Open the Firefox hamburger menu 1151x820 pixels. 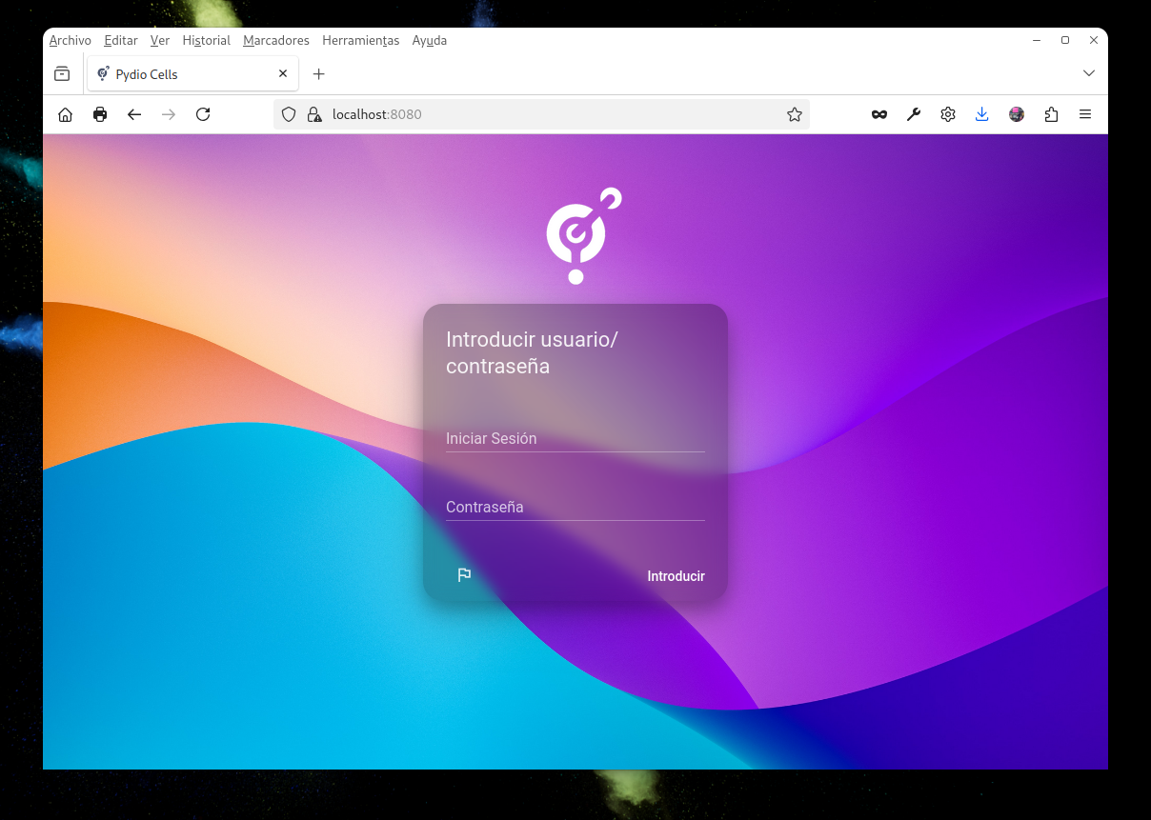click(1085, 114)
